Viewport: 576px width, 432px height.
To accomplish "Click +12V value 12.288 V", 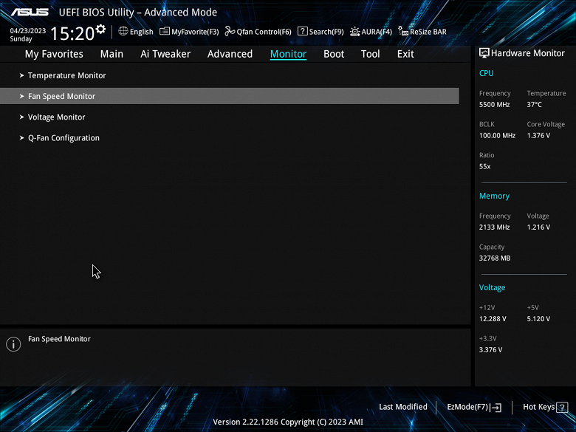I will tap(493, 319).
